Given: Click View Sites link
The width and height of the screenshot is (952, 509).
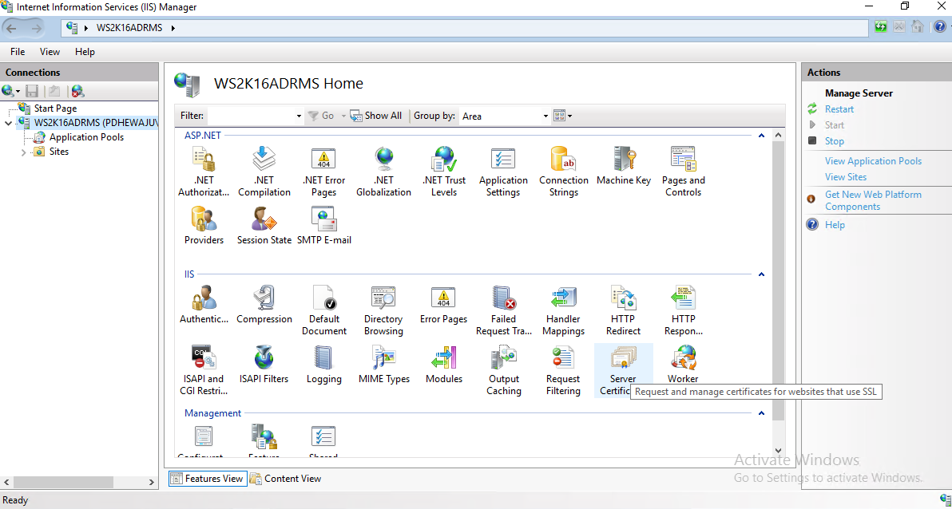Looking at the screenshot, I should [846, 177].
